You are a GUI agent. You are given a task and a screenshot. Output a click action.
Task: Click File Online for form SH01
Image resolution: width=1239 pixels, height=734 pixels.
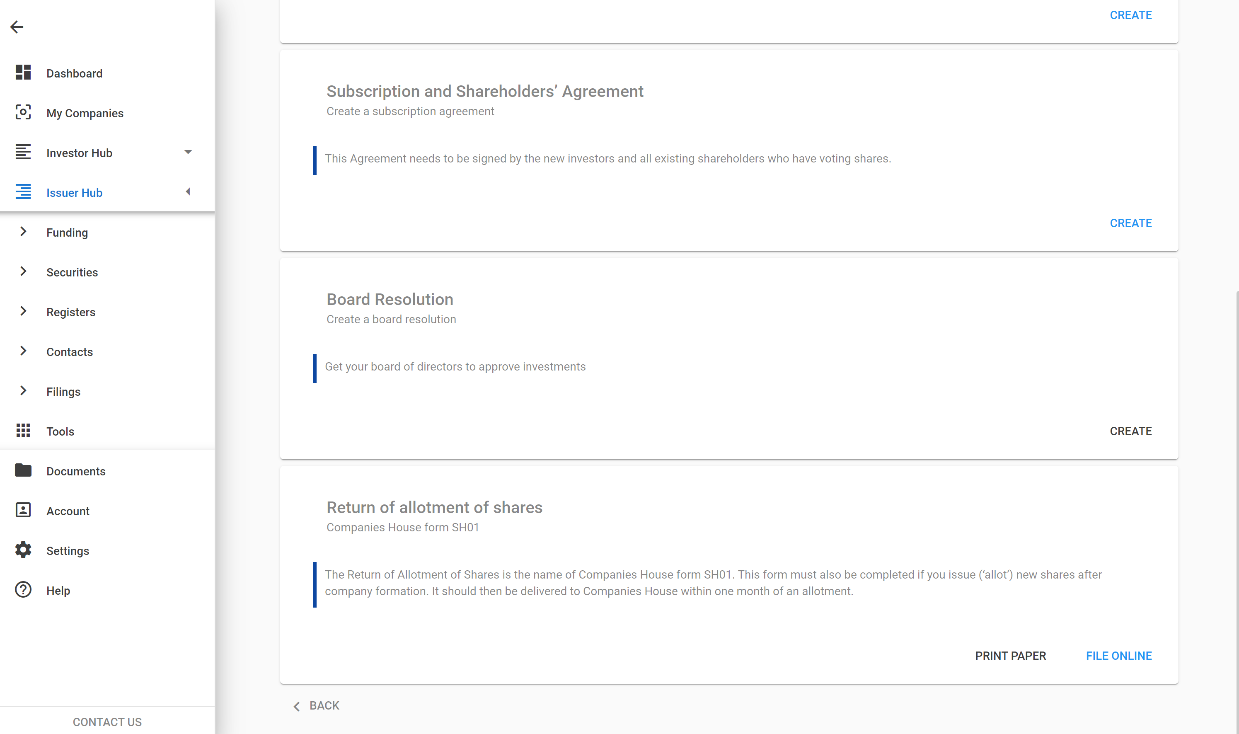click(x=1118, y=656)
